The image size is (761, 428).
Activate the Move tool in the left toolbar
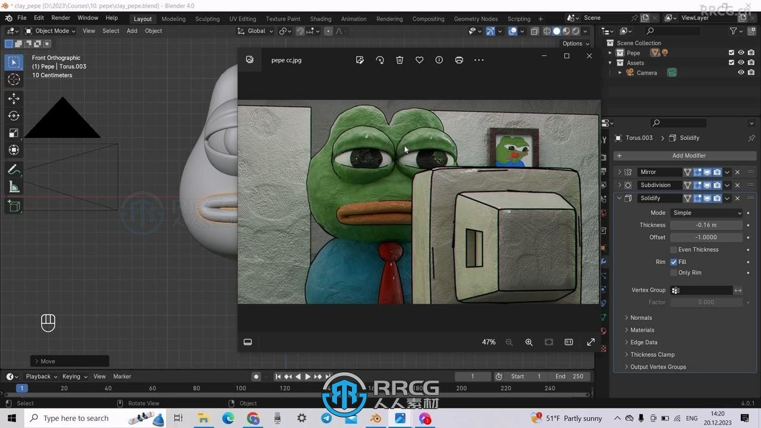point(14,98)
